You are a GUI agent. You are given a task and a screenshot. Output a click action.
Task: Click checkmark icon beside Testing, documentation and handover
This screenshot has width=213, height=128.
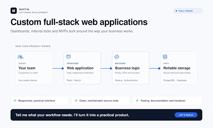click(x=137, y=100)
